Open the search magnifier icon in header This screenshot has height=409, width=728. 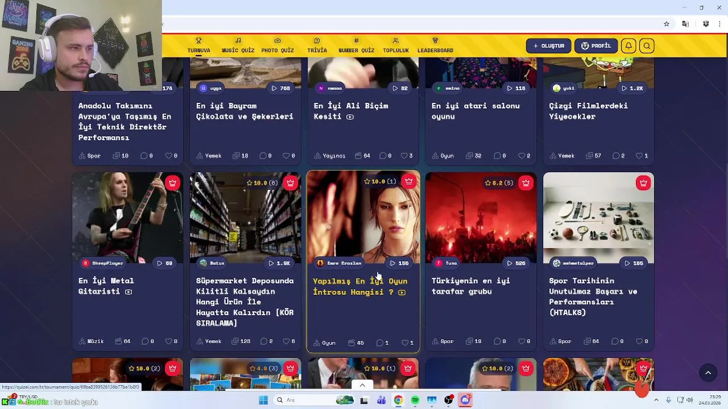(x=647, y=46)
